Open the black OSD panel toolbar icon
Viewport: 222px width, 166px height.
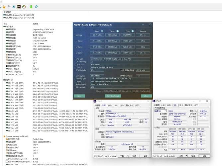(19, 7)
